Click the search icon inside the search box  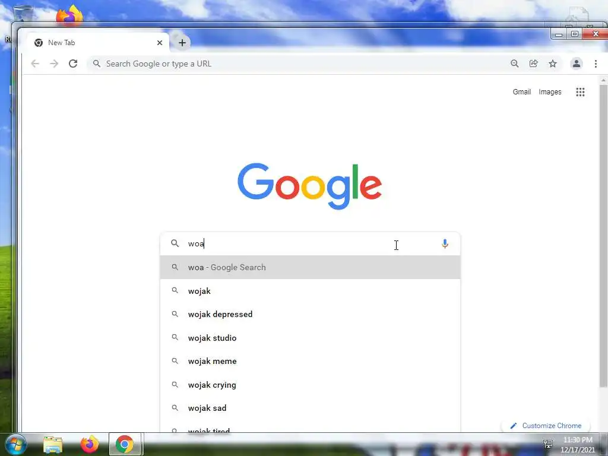tap(175, 243)
